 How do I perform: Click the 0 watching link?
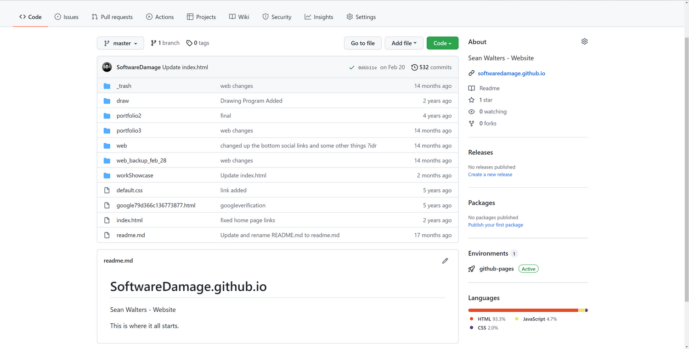pyautogui.click(x=487, y=112)
